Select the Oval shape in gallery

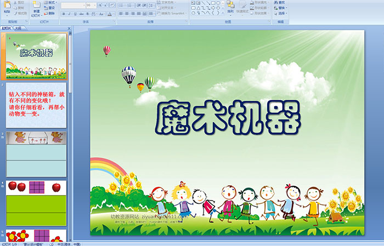click(218, 3)
